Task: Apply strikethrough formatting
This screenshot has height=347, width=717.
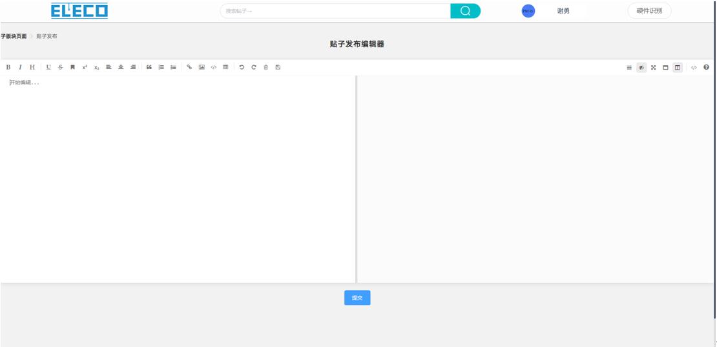Action: click(x=60, y=67)
